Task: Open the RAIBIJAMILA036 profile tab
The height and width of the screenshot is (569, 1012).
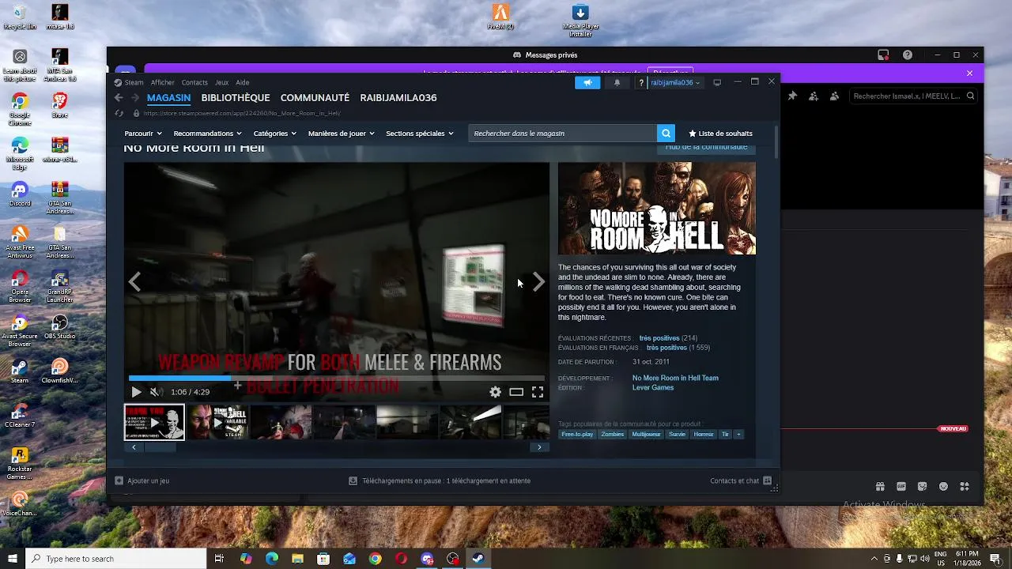Action: coord(398,98)
